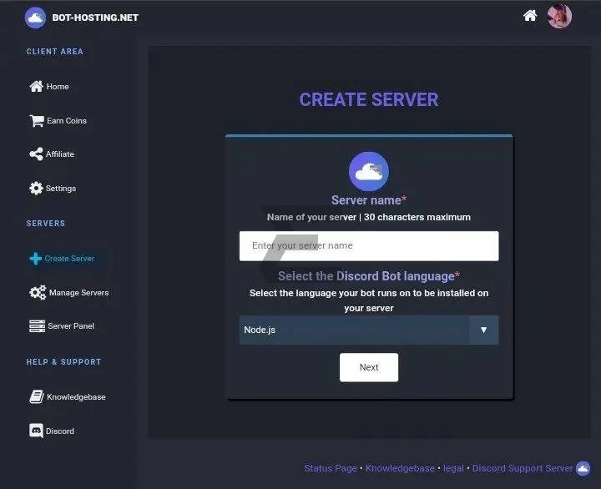Click the 'Server name' label
Image resolution: width=601 pixels, height=489 pixels.
click(369, 200)
